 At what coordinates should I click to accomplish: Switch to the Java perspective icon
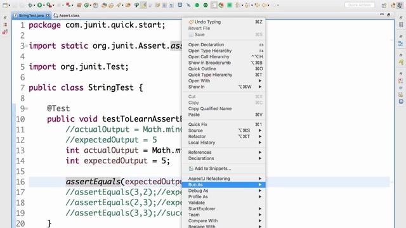[400, 5]
